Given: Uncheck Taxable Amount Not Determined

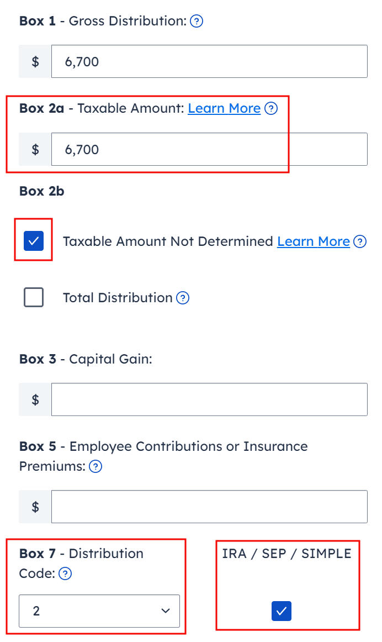Looking at the screenshot, I should (x=33, y=241).
